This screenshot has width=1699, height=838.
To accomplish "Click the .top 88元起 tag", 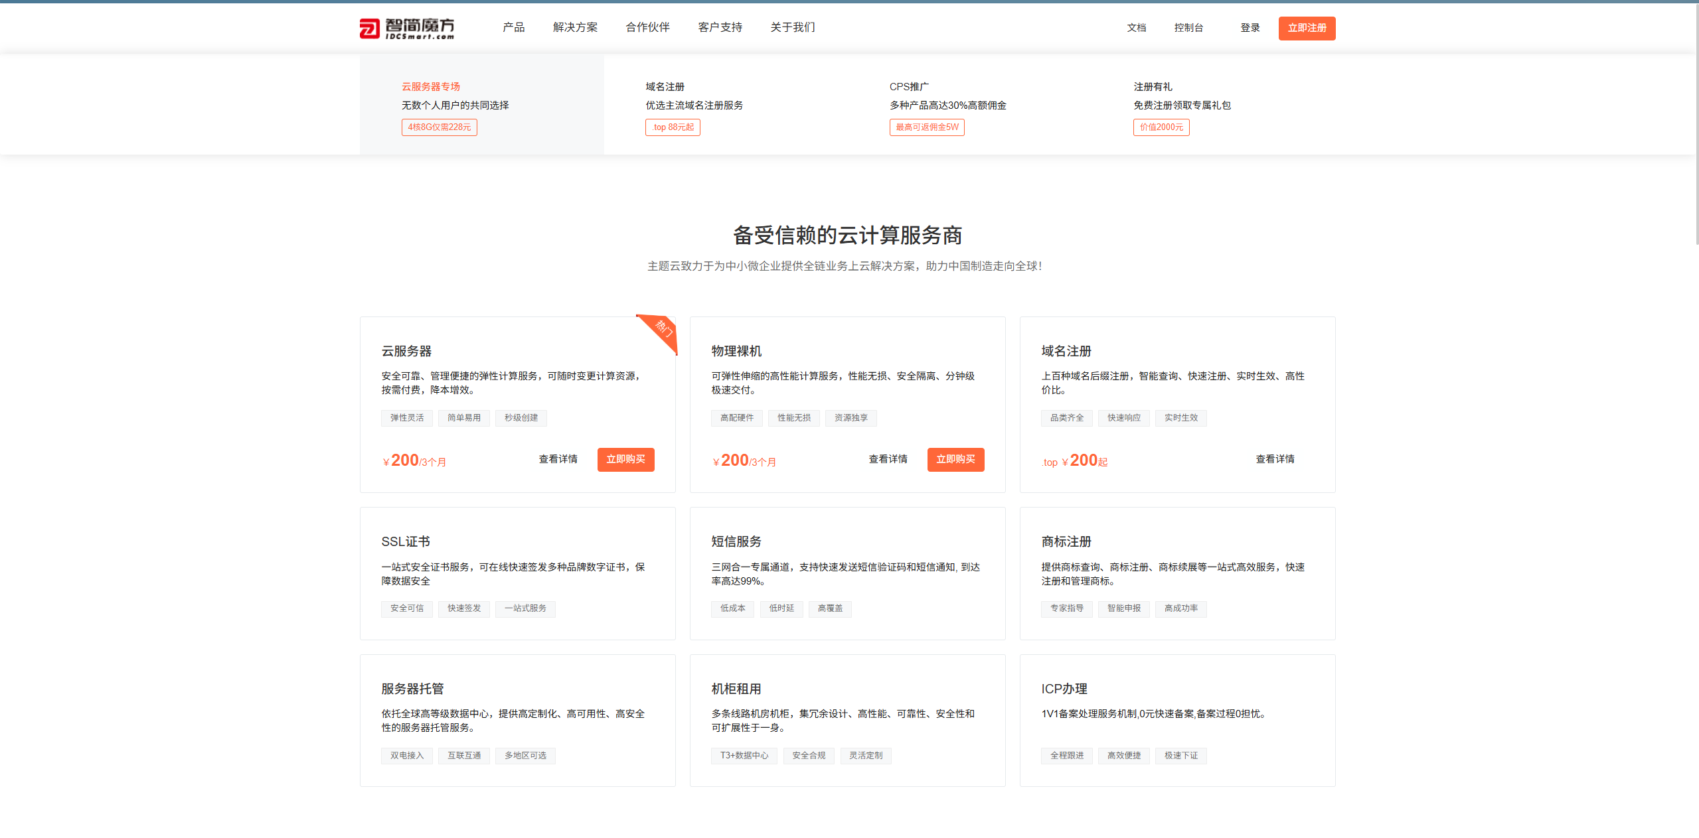I will 673,127.
